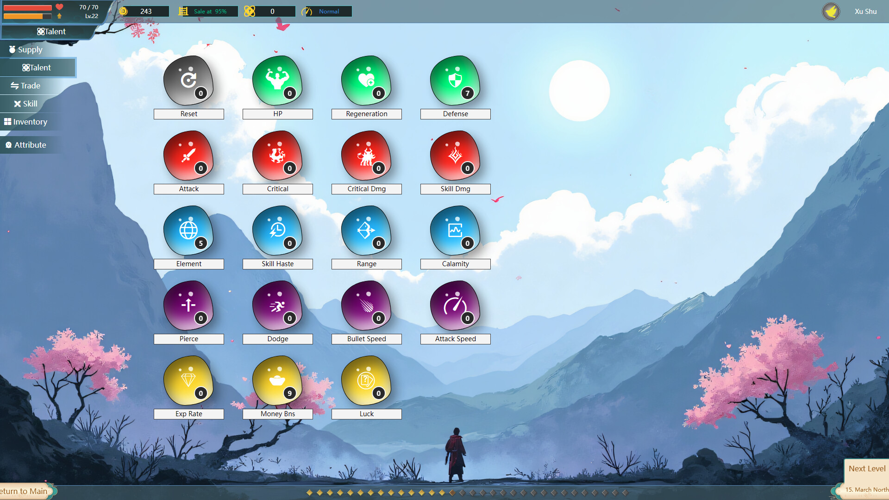The height and width of the screenshot is (500, 889).
Task: Click the Attack talent icon
Action: point(188,155)
